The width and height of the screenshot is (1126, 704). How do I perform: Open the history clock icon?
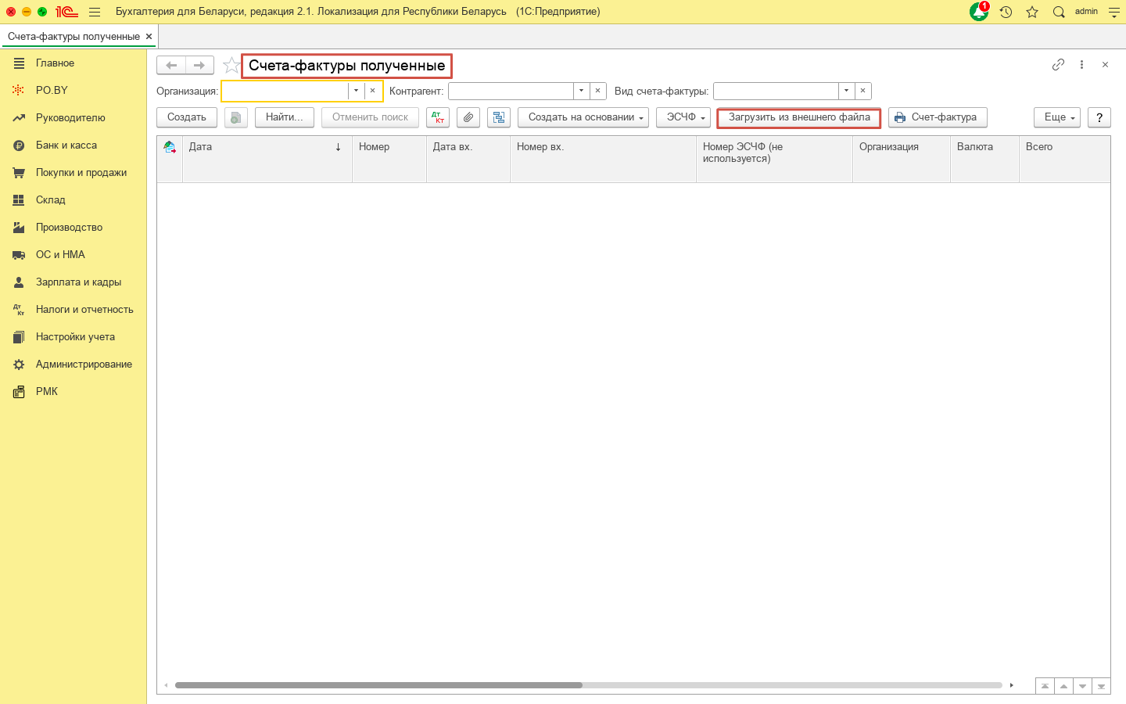(x=1006, y=12)
